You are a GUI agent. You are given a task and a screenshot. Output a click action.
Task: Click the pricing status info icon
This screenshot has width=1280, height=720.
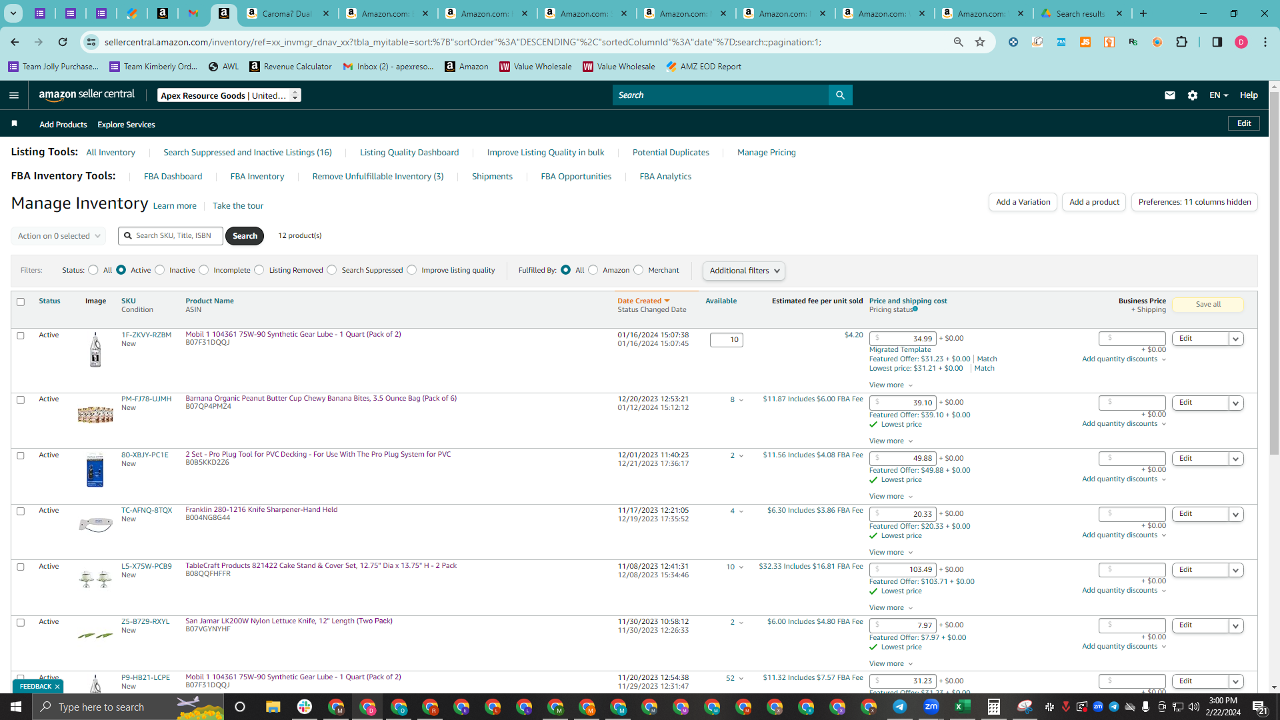pyautogui.click(x=915, y=309)
